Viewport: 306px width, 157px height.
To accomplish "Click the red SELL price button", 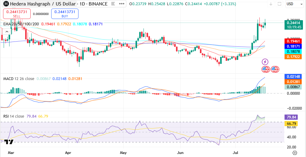I will point(17,14).
